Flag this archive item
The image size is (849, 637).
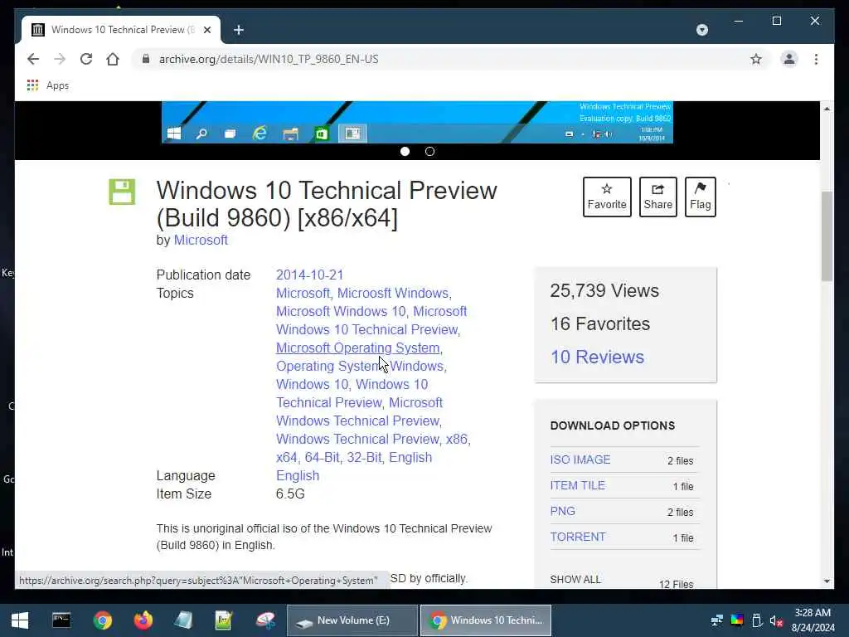click(700, 197)
